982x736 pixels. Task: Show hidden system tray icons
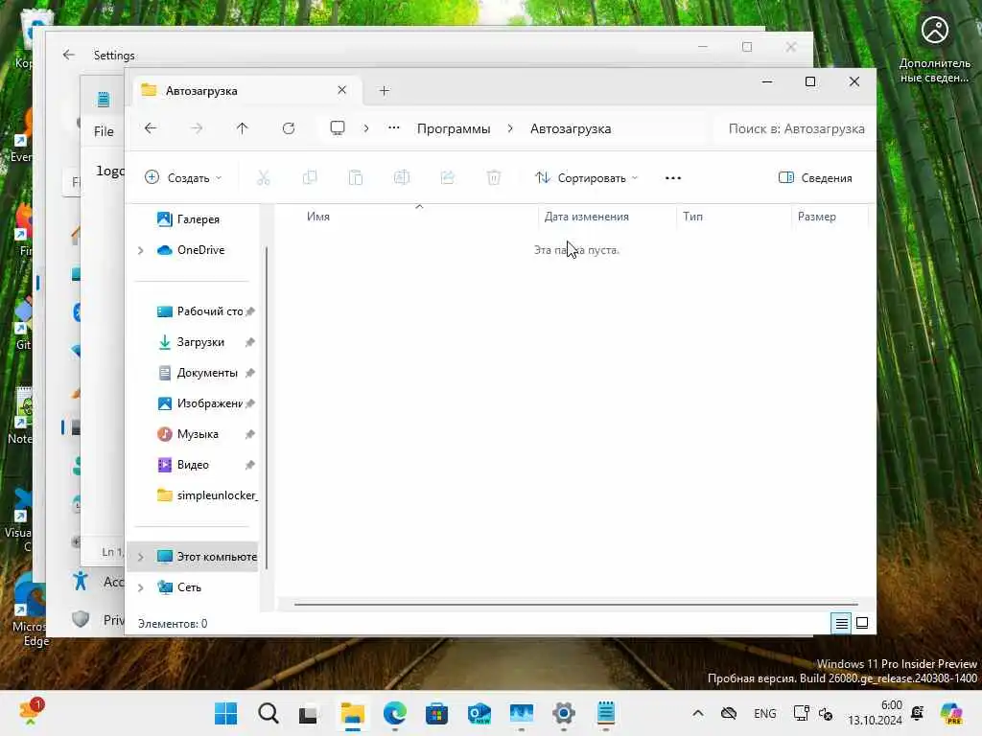pyautogui.click(x=698, y=713)
